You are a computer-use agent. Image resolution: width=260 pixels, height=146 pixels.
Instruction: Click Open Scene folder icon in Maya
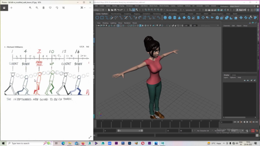click(x=112, y=10)
